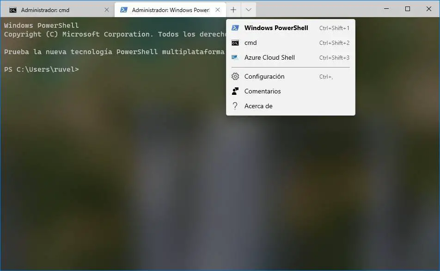Click the PS C:\Users\ruvel> prompt line
440x271 pixels.
(x=42, y=69)
